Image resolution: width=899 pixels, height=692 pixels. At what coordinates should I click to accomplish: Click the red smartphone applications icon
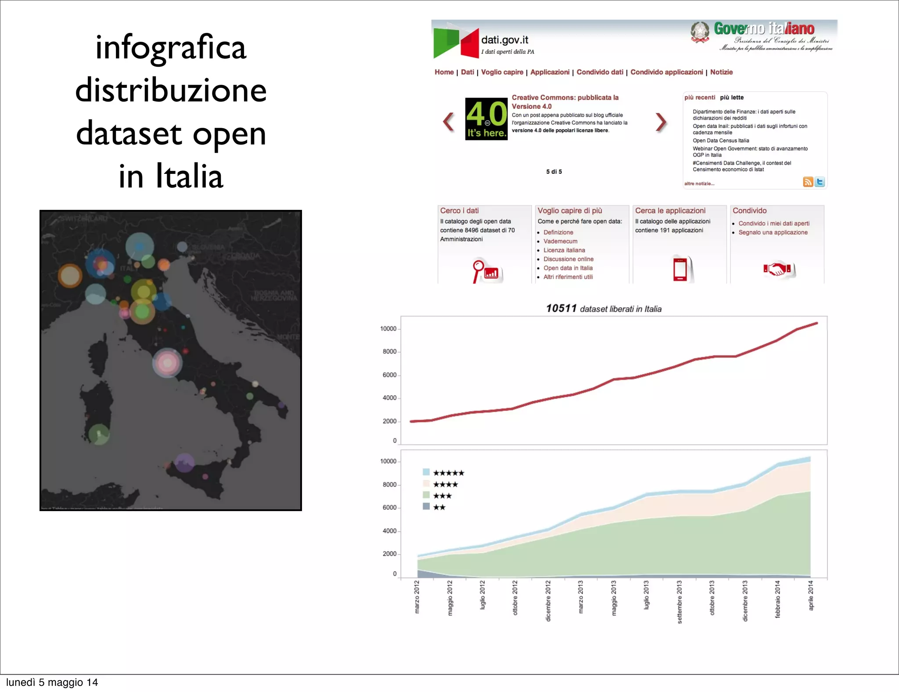pos(682,268)
